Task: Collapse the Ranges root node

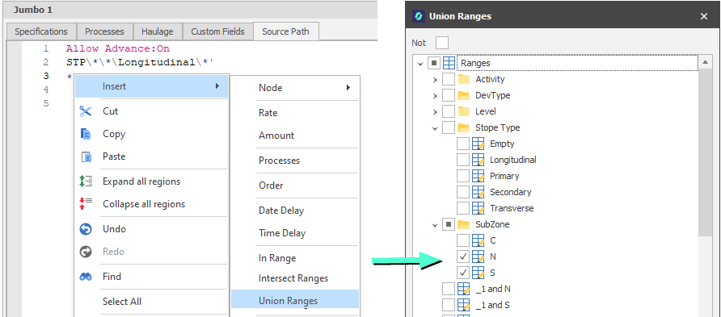Action: pos(420,63)
